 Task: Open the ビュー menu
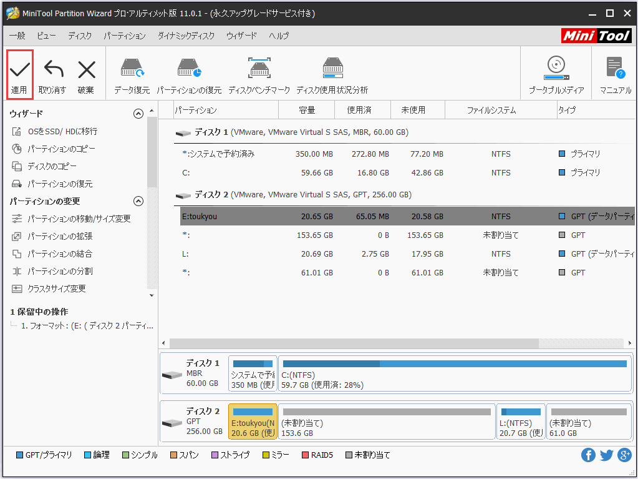(46, 36)
